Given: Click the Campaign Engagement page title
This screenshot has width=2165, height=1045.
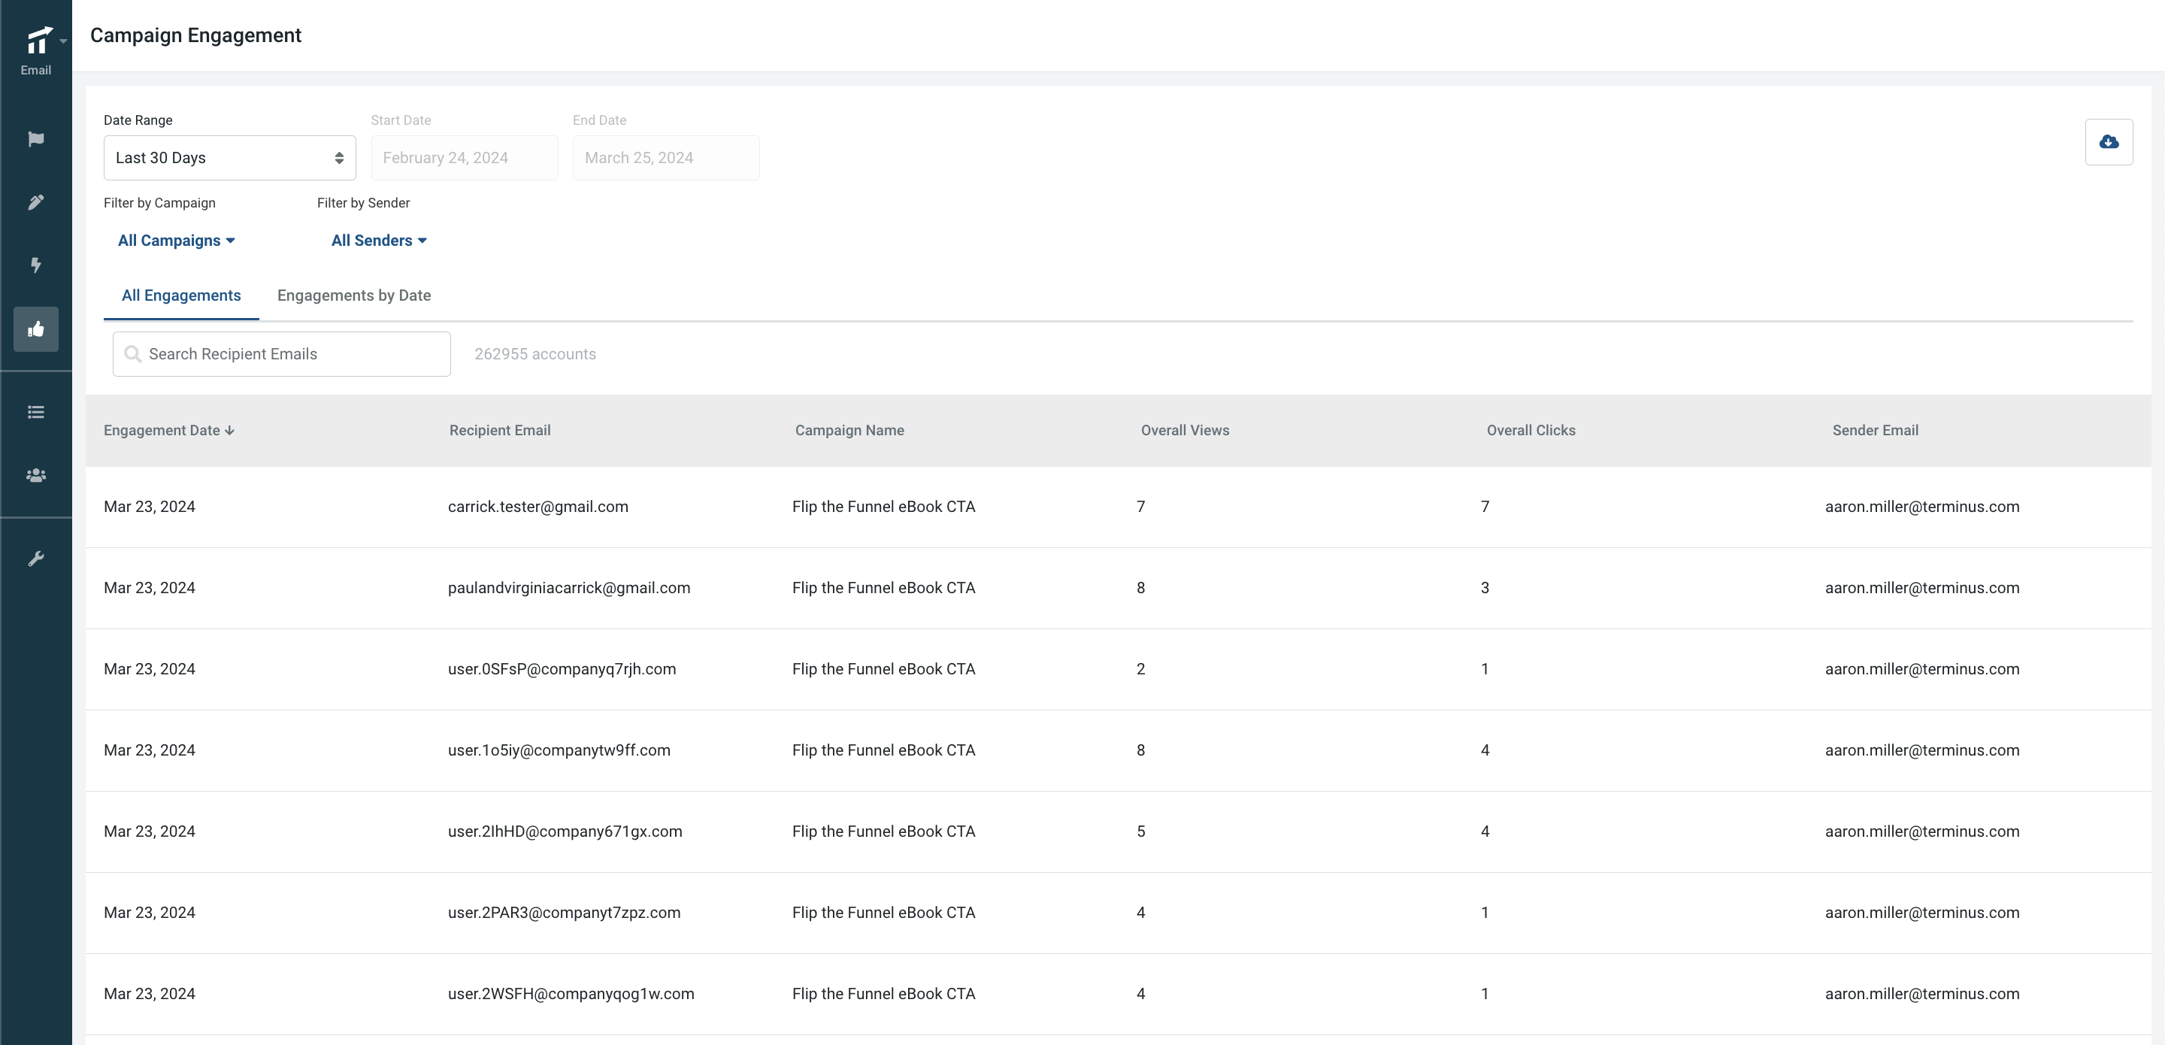Looking at the screenshot, I should click(195, 35).
